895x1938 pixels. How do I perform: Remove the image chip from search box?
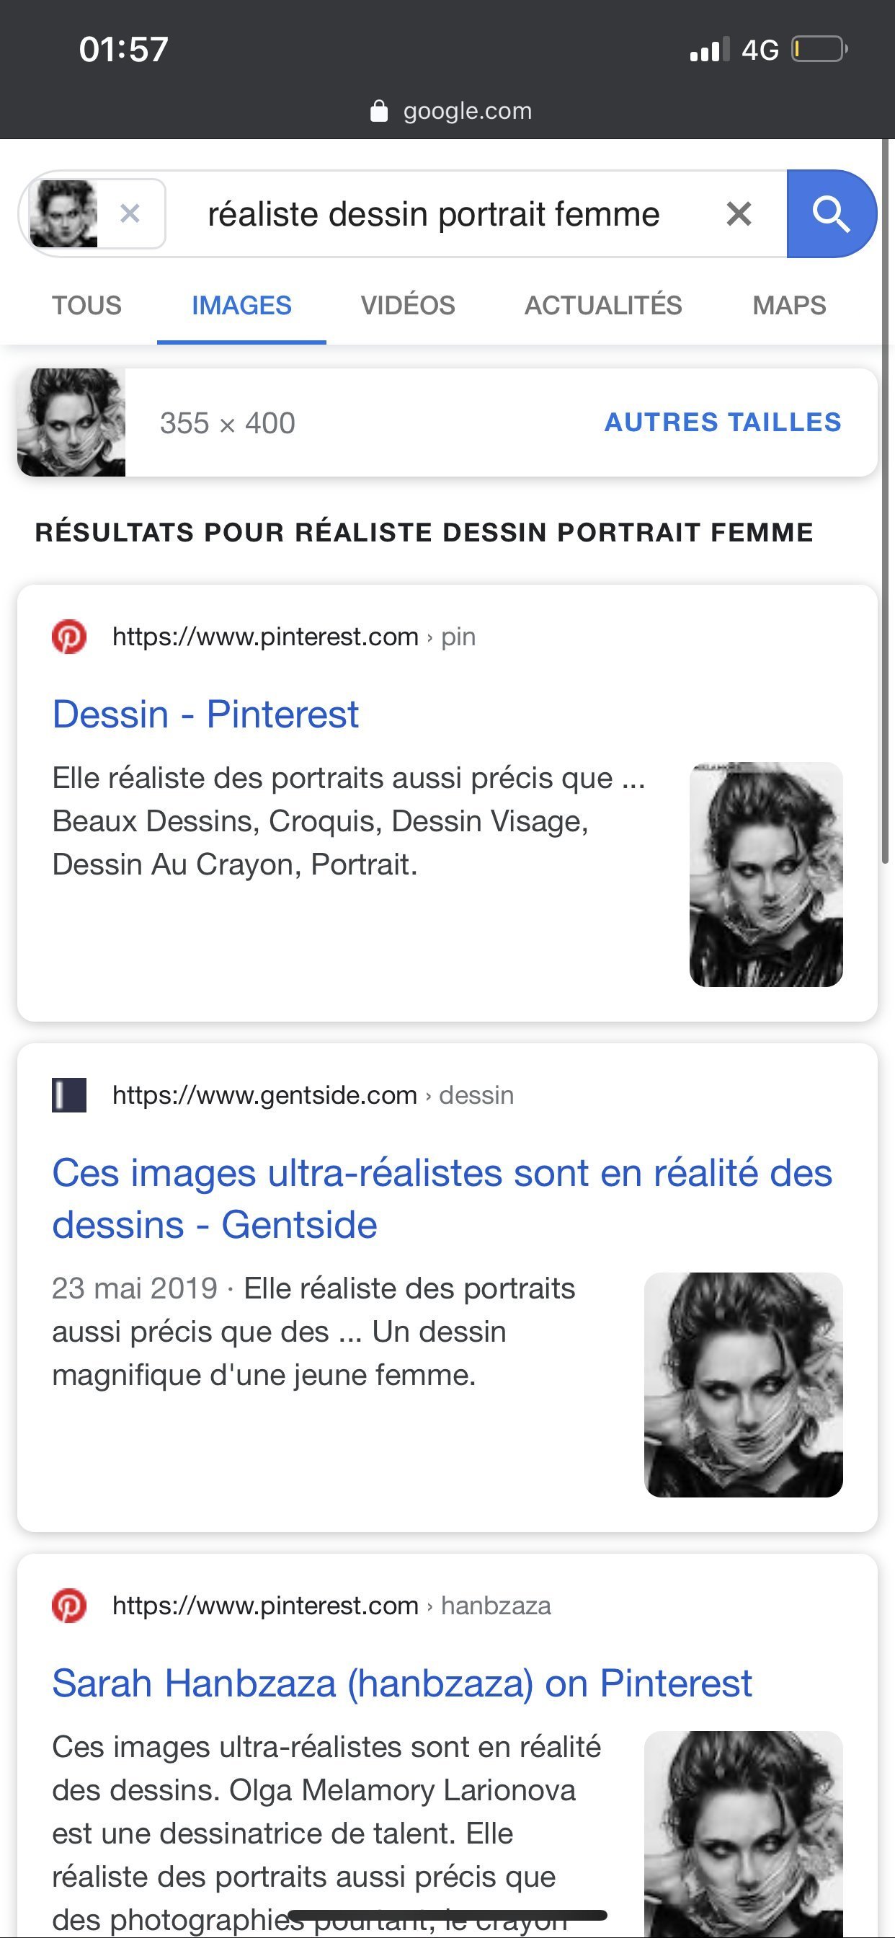point(130,214)
